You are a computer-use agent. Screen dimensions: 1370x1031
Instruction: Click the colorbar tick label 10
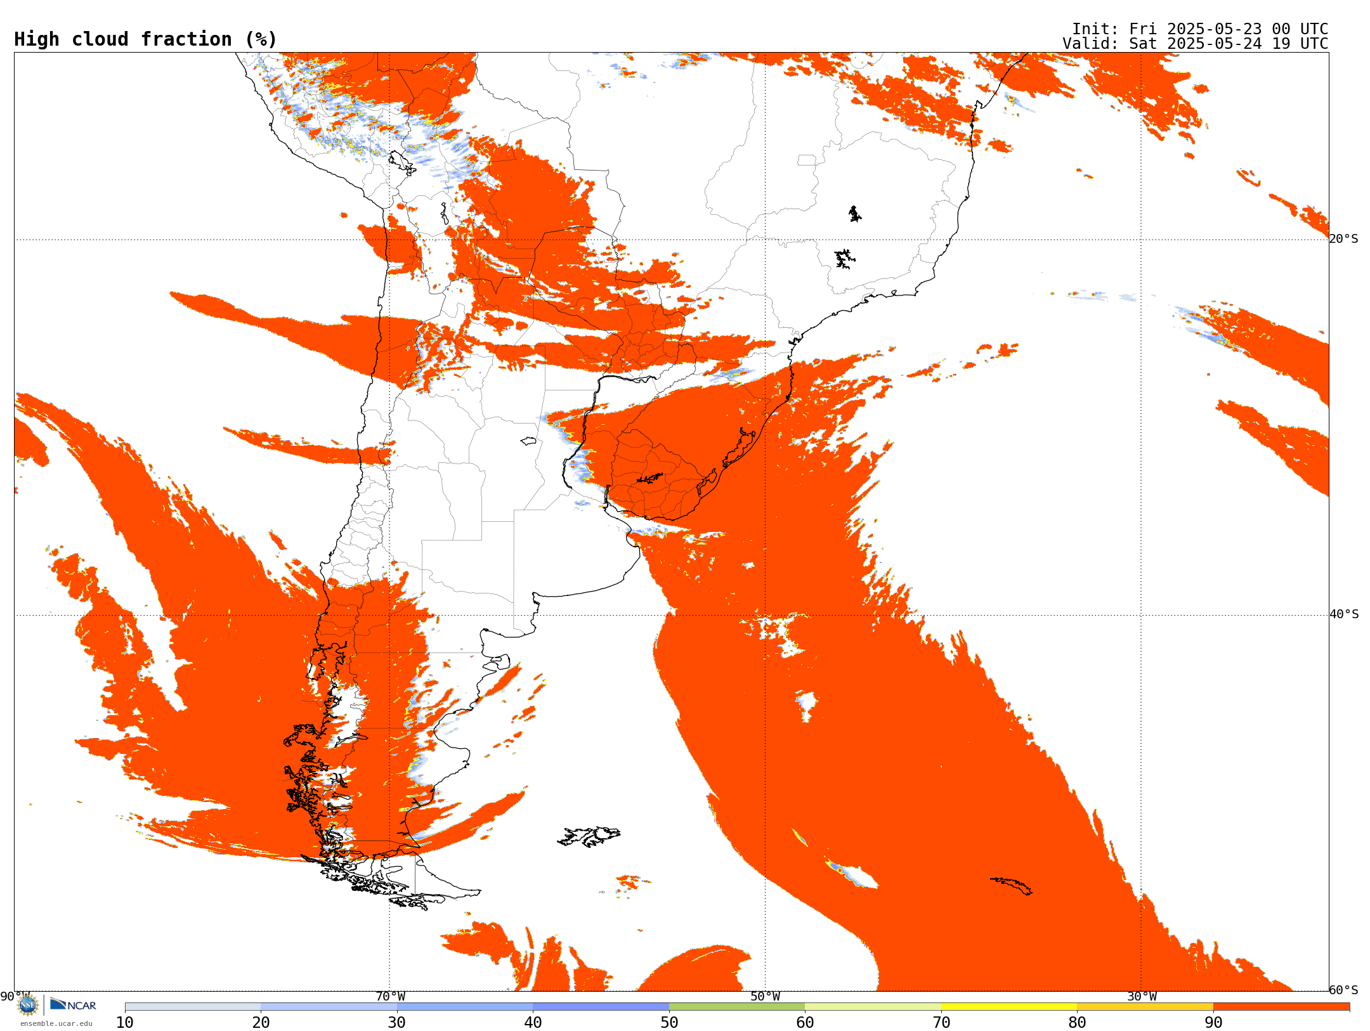tap(125, 1023)
